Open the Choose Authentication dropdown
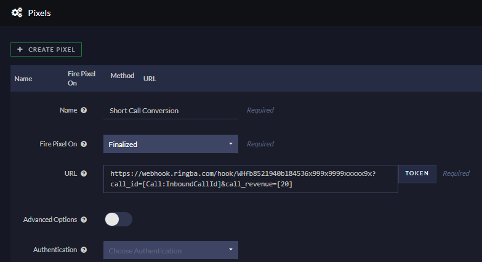The width and height of the screenshot is (482, 262). click(x=171, y=250)
